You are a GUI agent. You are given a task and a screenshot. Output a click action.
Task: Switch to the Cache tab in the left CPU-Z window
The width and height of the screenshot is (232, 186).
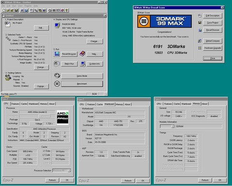click(24, 104)
